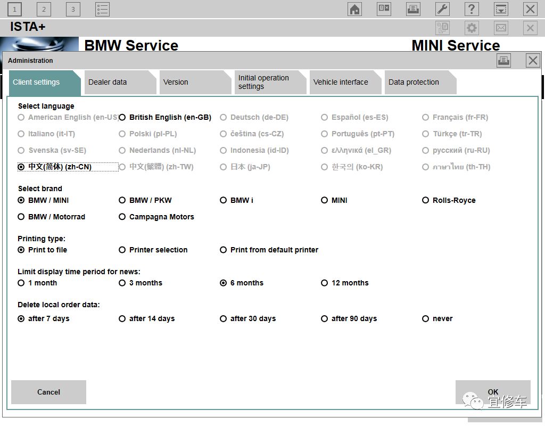Open the Initial operation settings tab
545x426 pixels.
click(270, 82)
